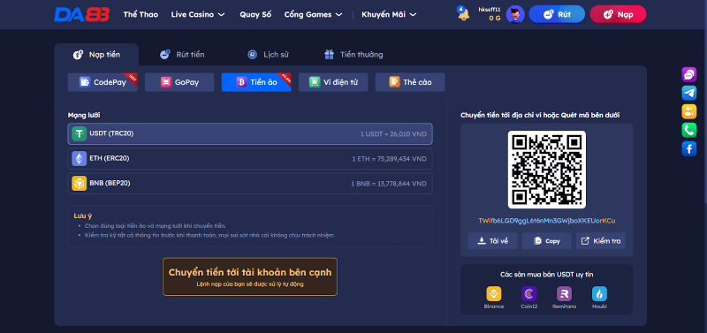Expand the Cổng Games dropdown

(314, 14)
